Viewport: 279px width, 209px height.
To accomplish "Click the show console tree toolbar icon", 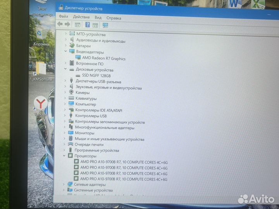I will point(77,25).
